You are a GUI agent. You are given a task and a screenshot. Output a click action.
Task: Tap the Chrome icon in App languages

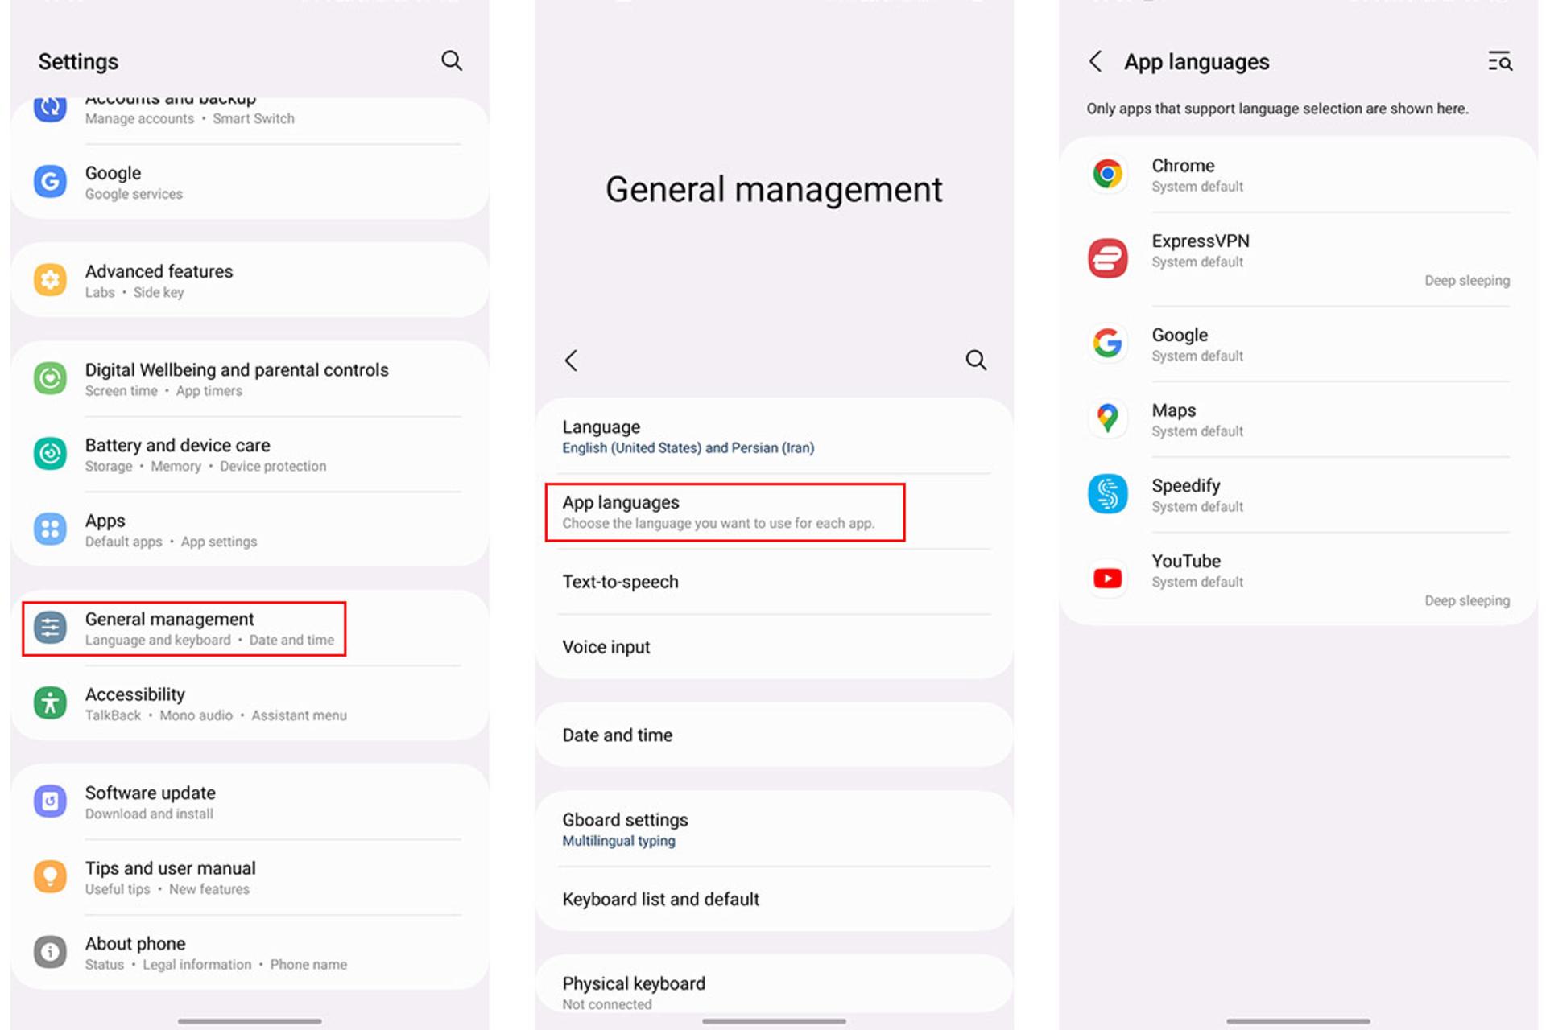tap(1108, 174)
